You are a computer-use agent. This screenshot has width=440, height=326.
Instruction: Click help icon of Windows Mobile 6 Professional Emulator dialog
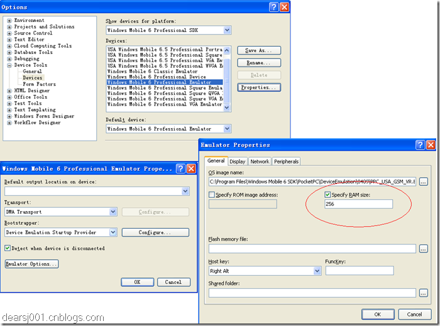(180, 168)
